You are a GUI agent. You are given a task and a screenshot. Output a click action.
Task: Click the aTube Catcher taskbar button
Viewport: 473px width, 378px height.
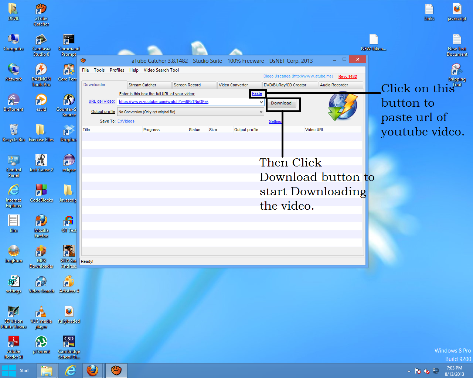click(x=116, y=371)
